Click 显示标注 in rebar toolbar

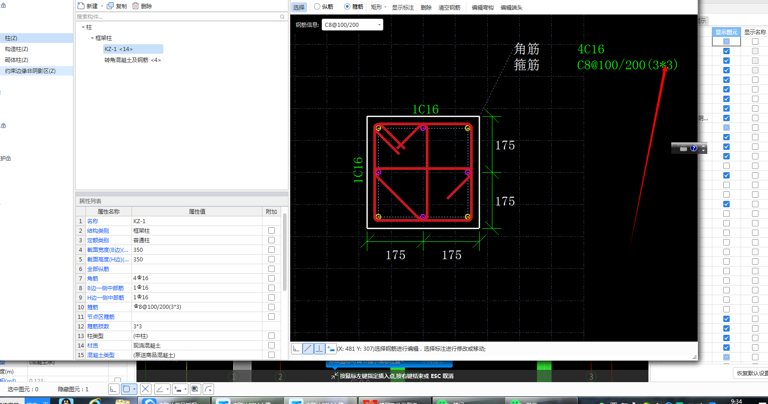(403, 7)
